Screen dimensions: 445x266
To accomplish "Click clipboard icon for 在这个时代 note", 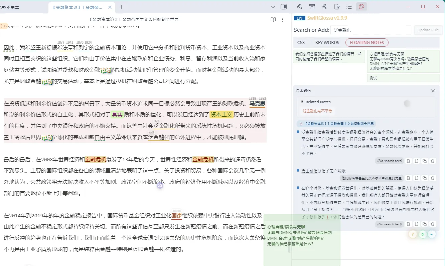I will pos(416,224).
